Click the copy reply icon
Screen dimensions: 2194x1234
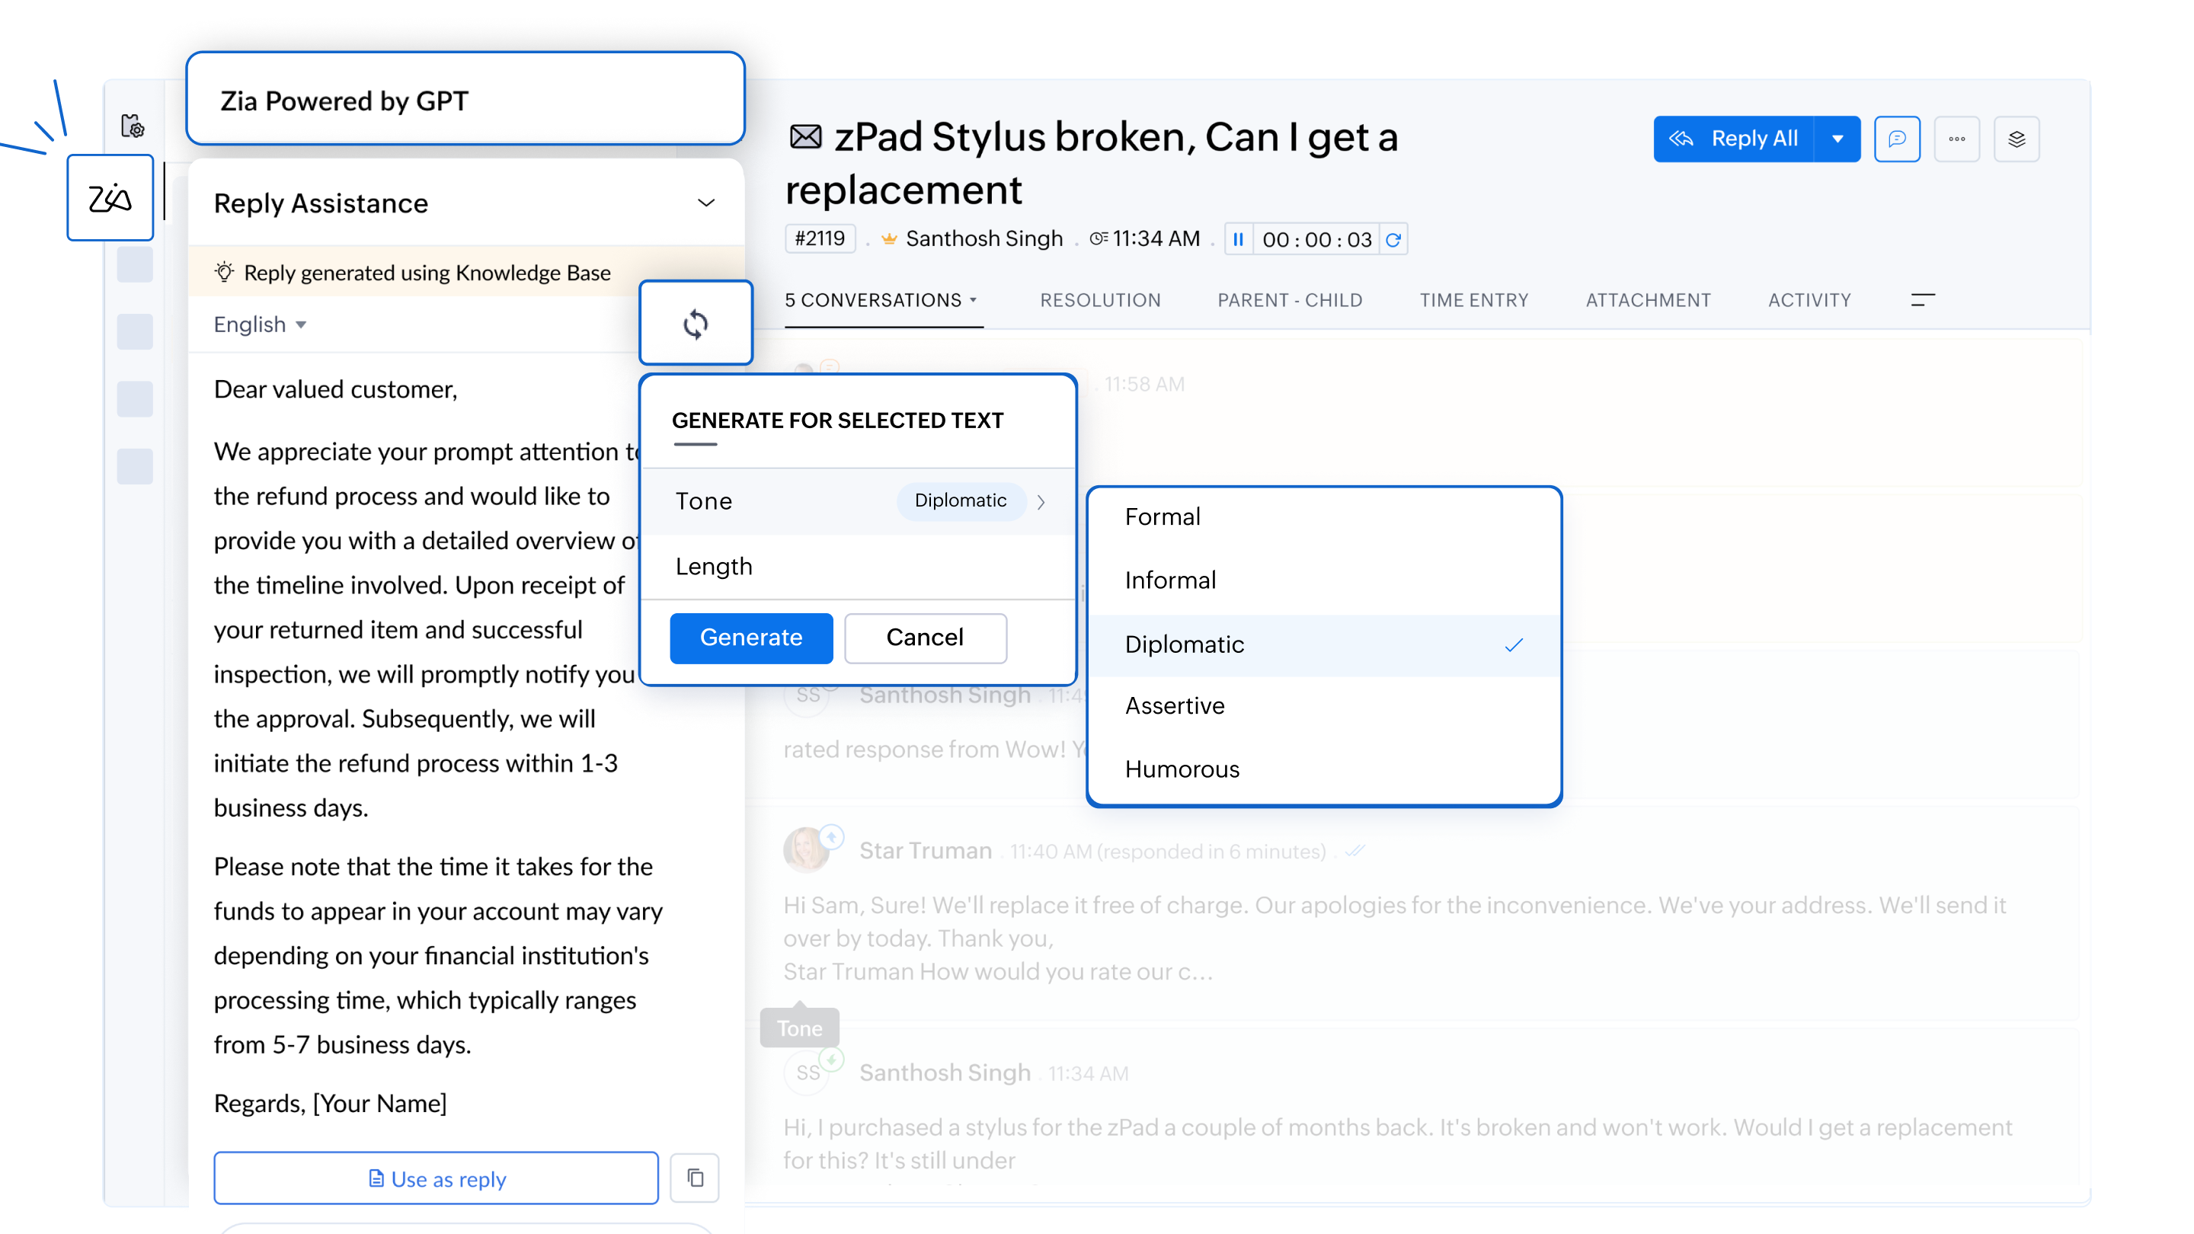point(695,1178)
